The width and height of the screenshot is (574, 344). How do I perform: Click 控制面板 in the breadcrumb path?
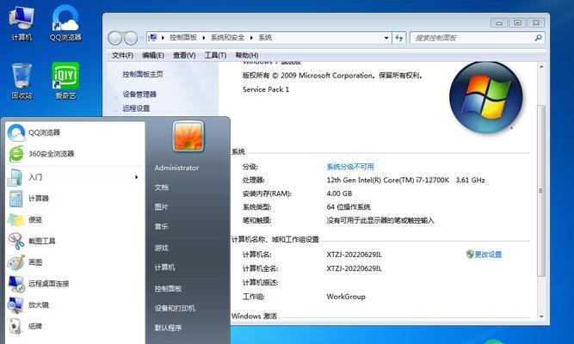[x=183, y=38]
